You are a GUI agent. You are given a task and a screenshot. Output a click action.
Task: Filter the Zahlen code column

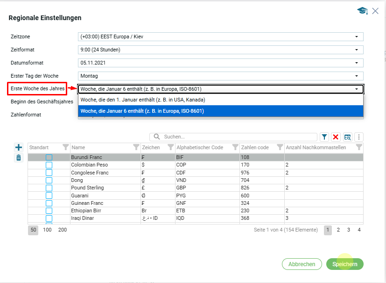[280, 147]
